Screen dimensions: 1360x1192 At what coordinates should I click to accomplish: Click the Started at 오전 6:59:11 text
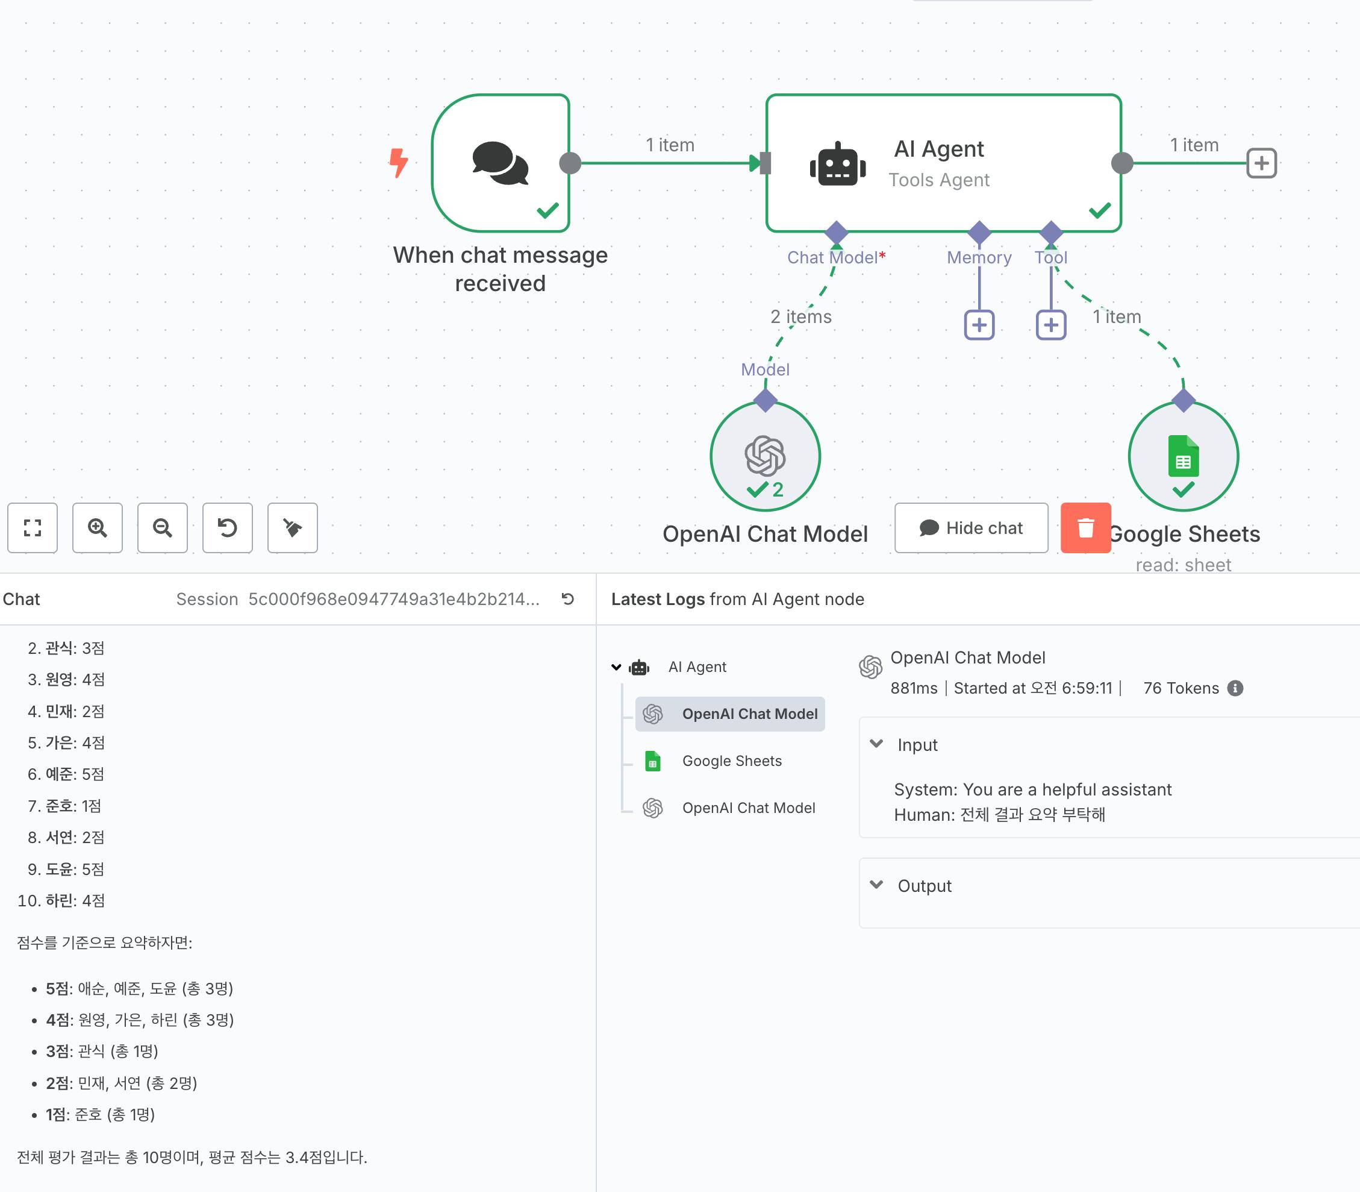(1032, 688)
